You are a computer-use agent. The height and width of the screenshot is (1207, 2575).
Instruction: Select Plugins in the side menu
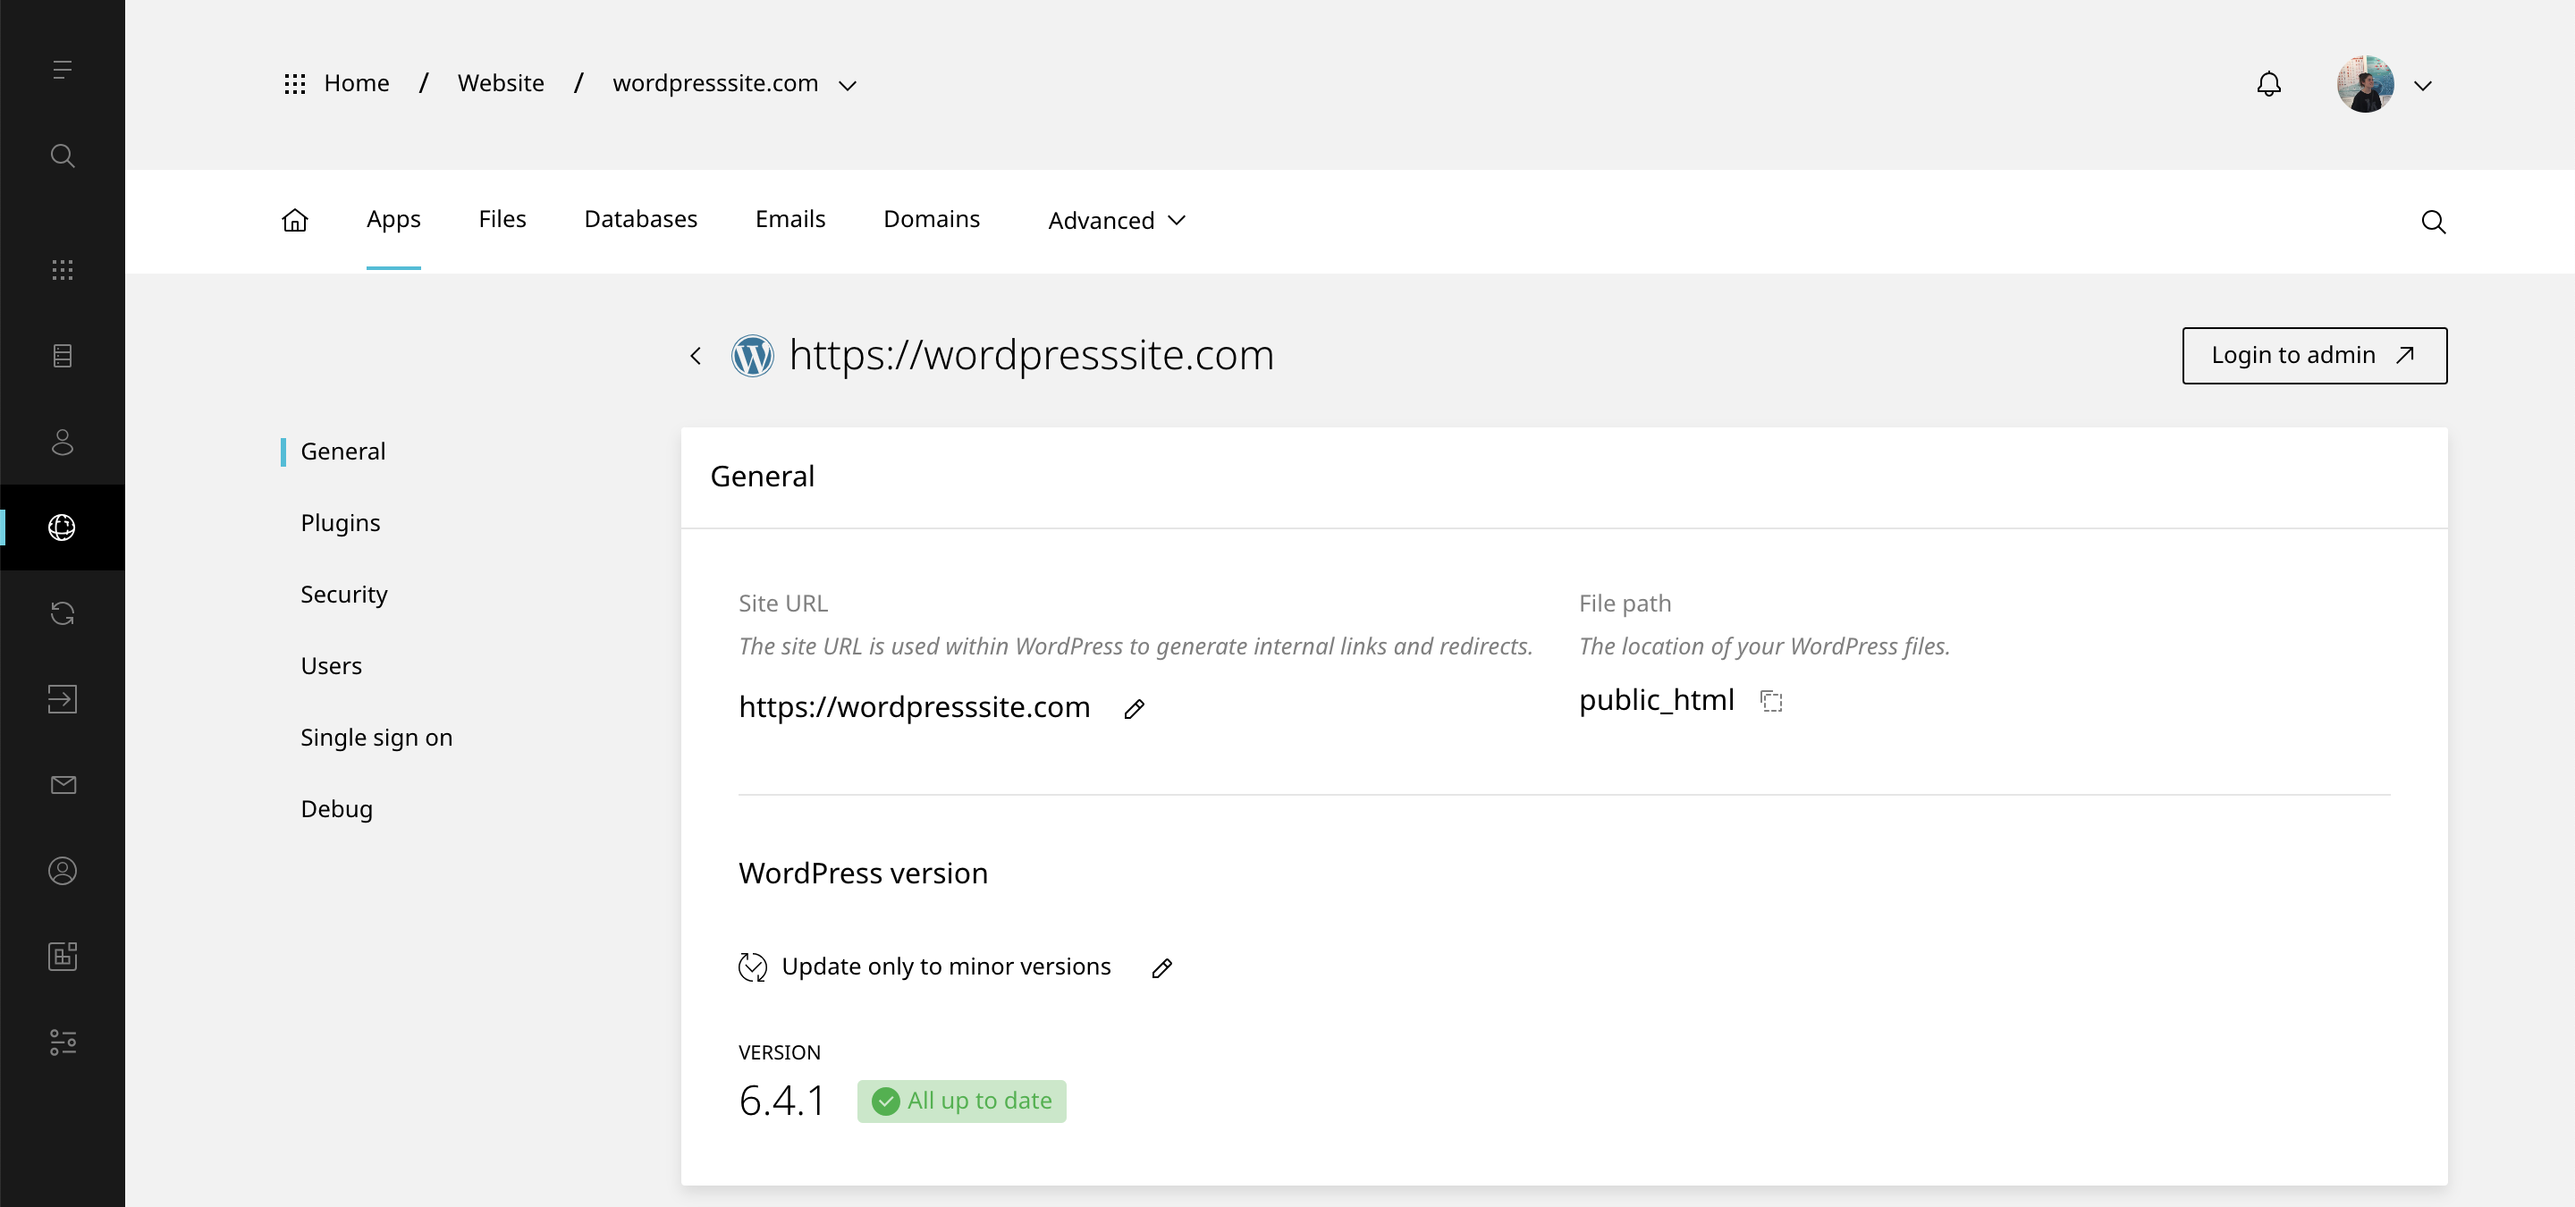[340, 522]
